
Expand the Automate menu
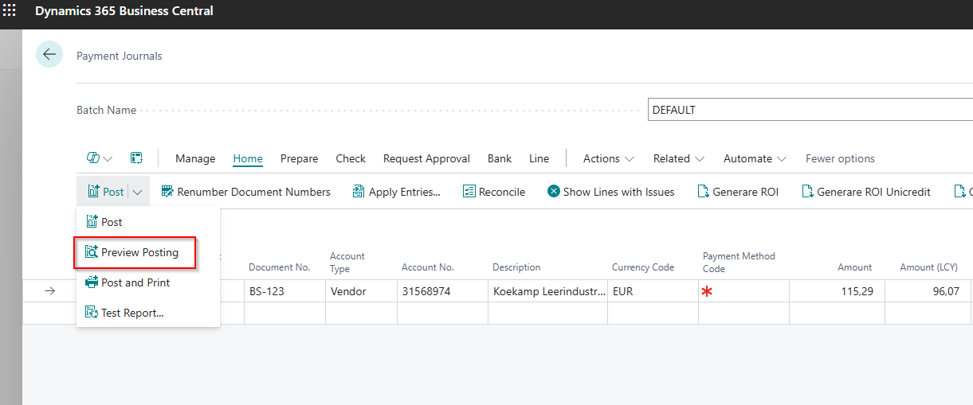[755, 158]
